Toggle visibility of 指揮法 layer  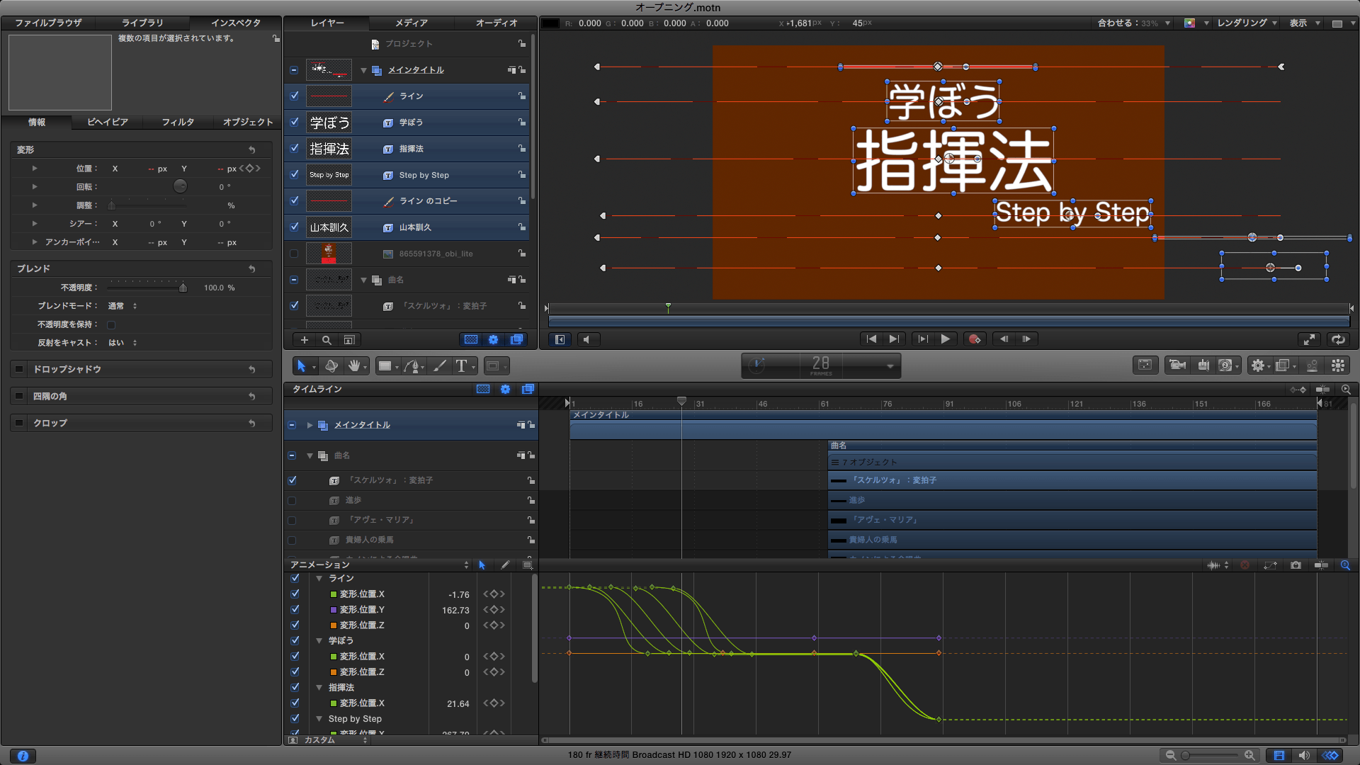pyautogui.click(x=295, y=148)
